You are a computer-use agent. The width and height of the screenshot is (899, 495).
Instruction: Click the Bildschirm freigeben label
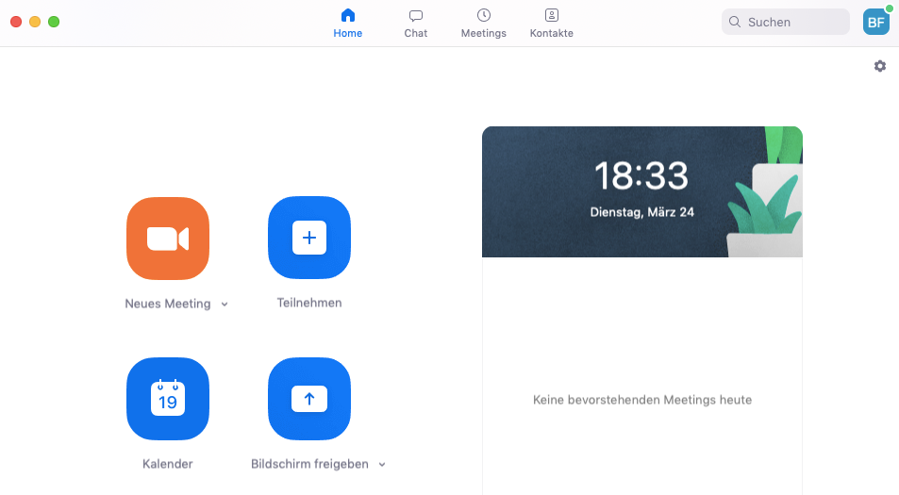tap(309, 464)
